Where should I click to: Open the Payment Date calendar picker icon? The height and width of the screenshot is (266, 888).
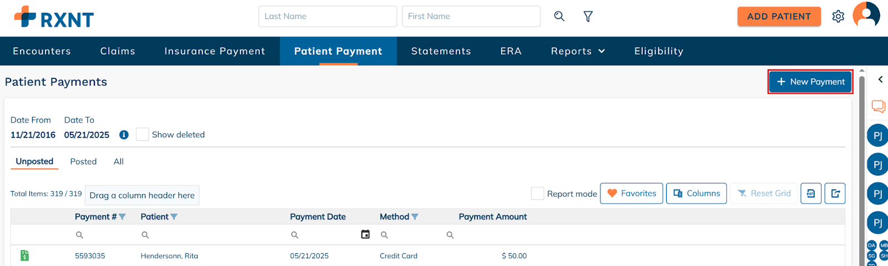pyautogui.click(x=365, y=234)
